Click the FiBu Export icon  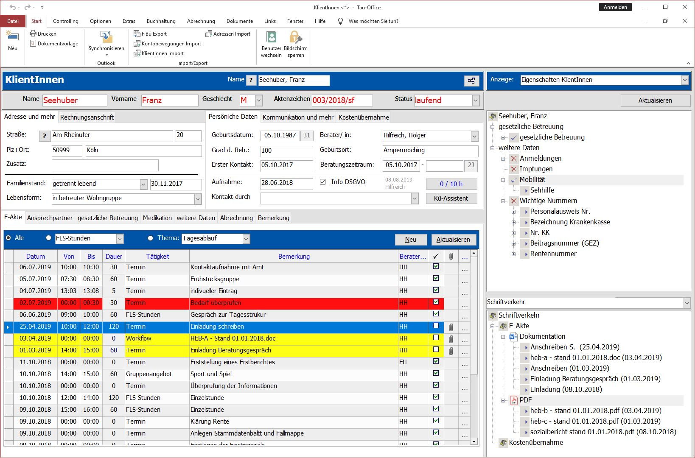tap(137, 34)
